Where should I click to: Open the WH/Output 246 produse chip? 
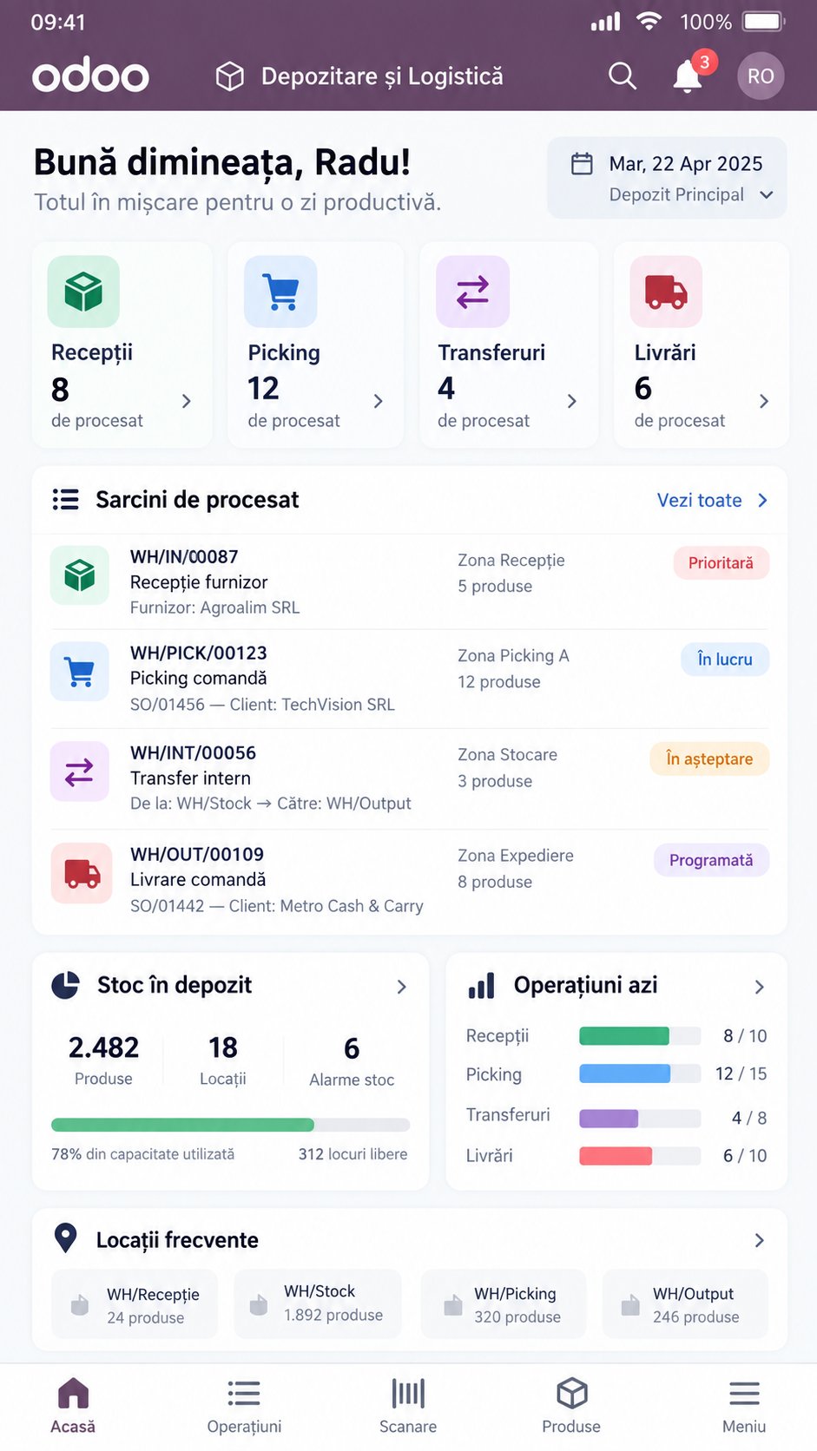(x=685, y=1303)
